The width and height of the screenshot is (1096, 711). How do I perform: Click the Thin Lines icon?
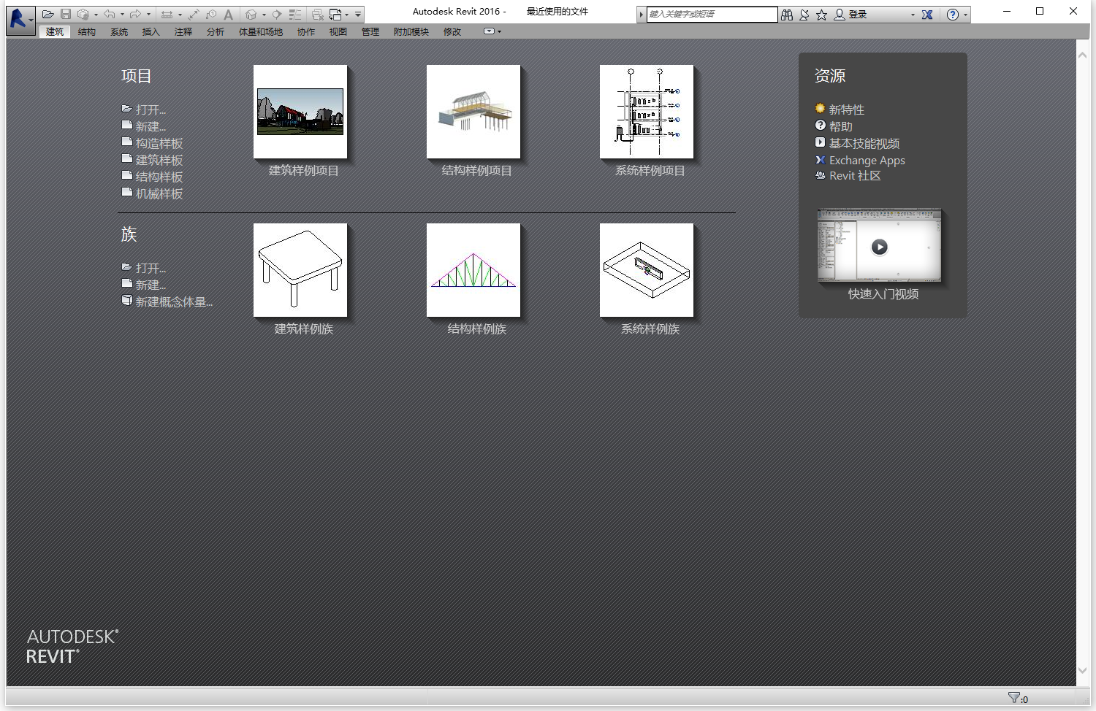tap(295, 15)
